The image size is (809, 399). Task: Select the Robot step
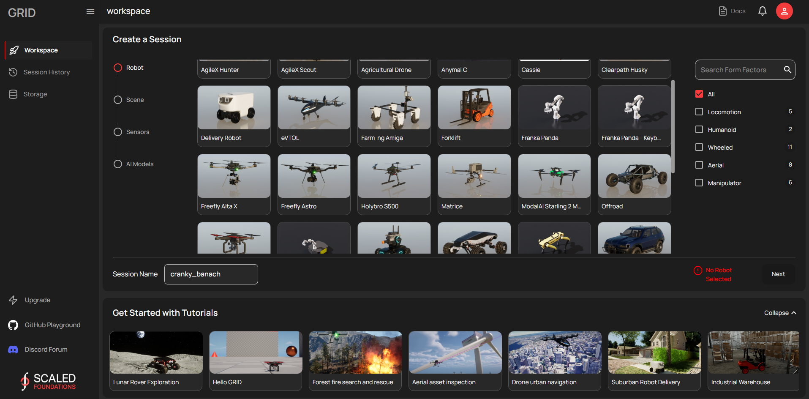point(129,68)
